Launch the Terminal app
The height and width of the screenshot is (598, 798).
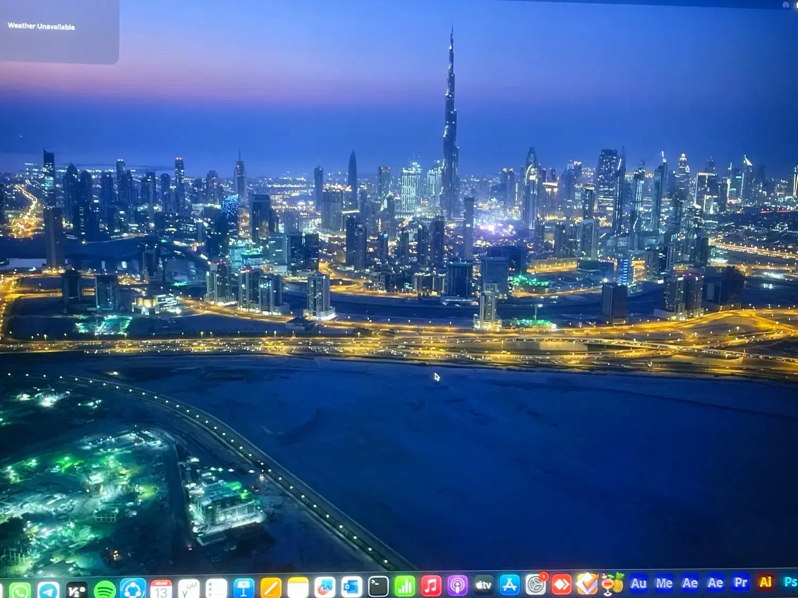pos(378,586)
